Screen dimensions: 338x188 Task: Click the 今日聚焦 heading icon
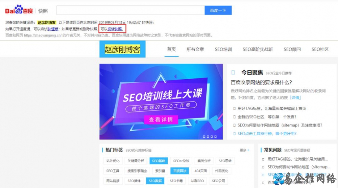pyautogui.click(x=233, y=73)
